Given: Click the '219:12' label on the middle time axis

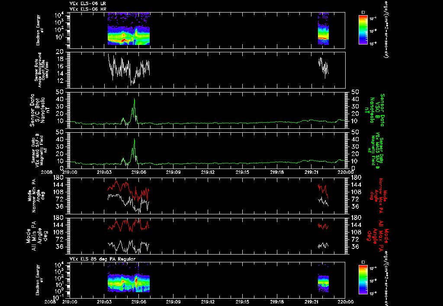Looking at the screenshot, I should coord(208,172).
